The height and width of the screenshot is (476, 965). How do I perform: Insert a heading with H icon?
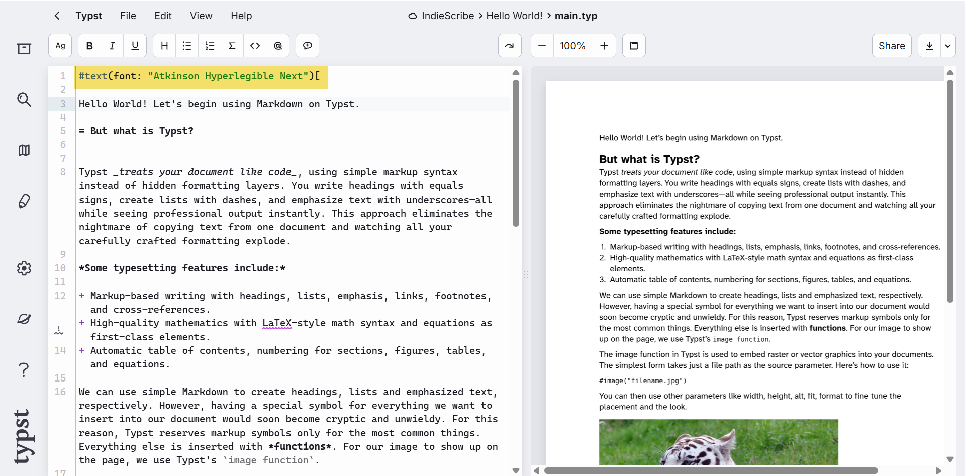tap(164, 46)
